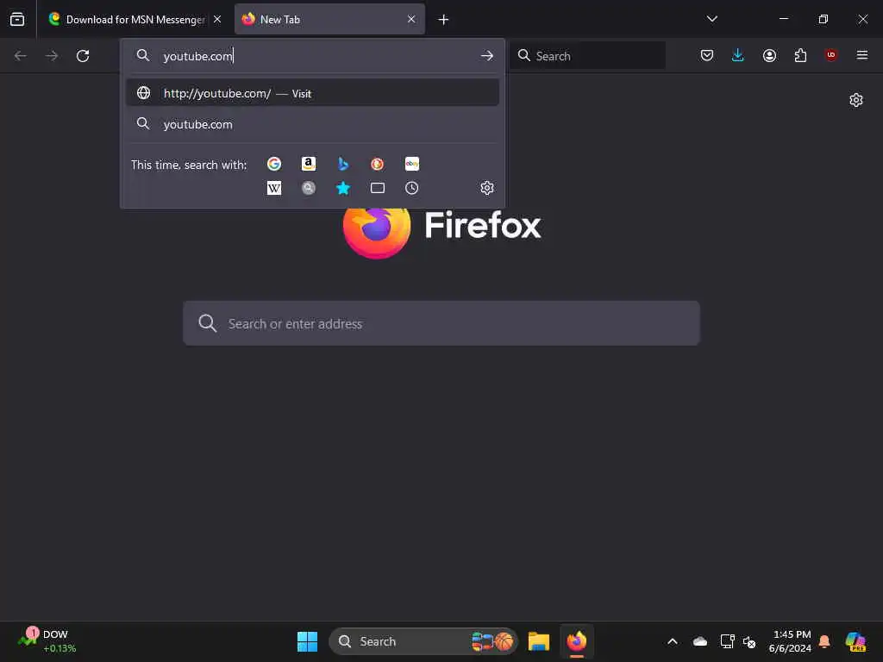Choose the gray magnifier search engine icon
The image size is (883, 662).
coord(309,188)
